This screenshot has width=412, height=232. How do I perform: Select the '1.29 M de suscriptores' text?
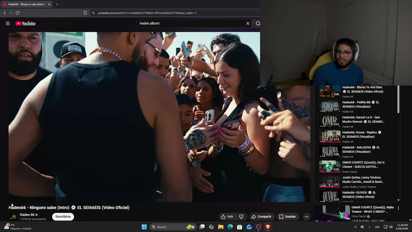33,219
